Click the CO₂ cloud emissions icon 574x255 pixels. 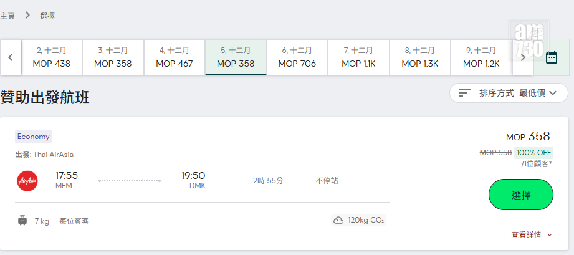click(x=339, y=220)
